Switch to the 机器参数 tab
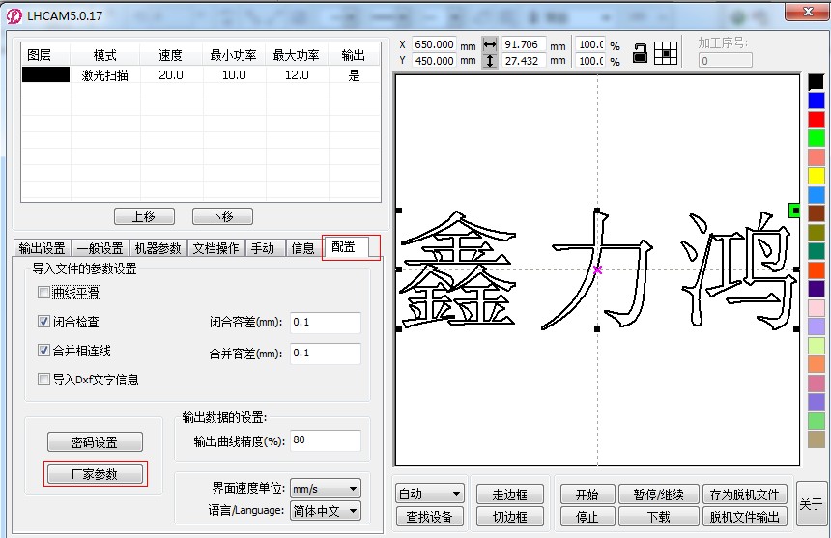 coord(158,248)
